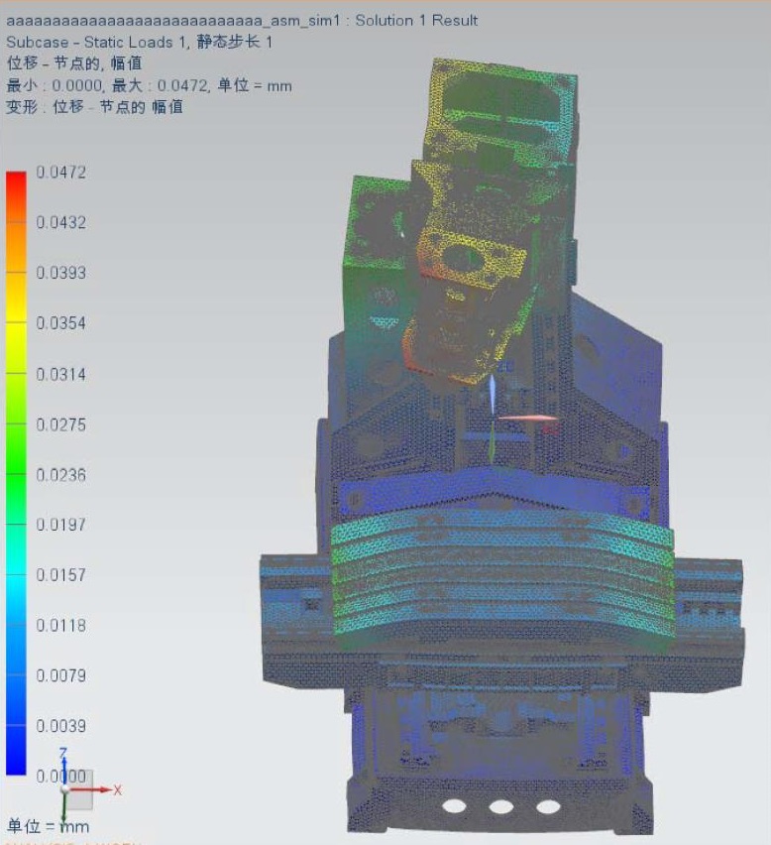The height and width of the screenshot is (845, 771).
Task: Click the red band at the legend top
Action: pyautogui.click(x=16, y=184)
